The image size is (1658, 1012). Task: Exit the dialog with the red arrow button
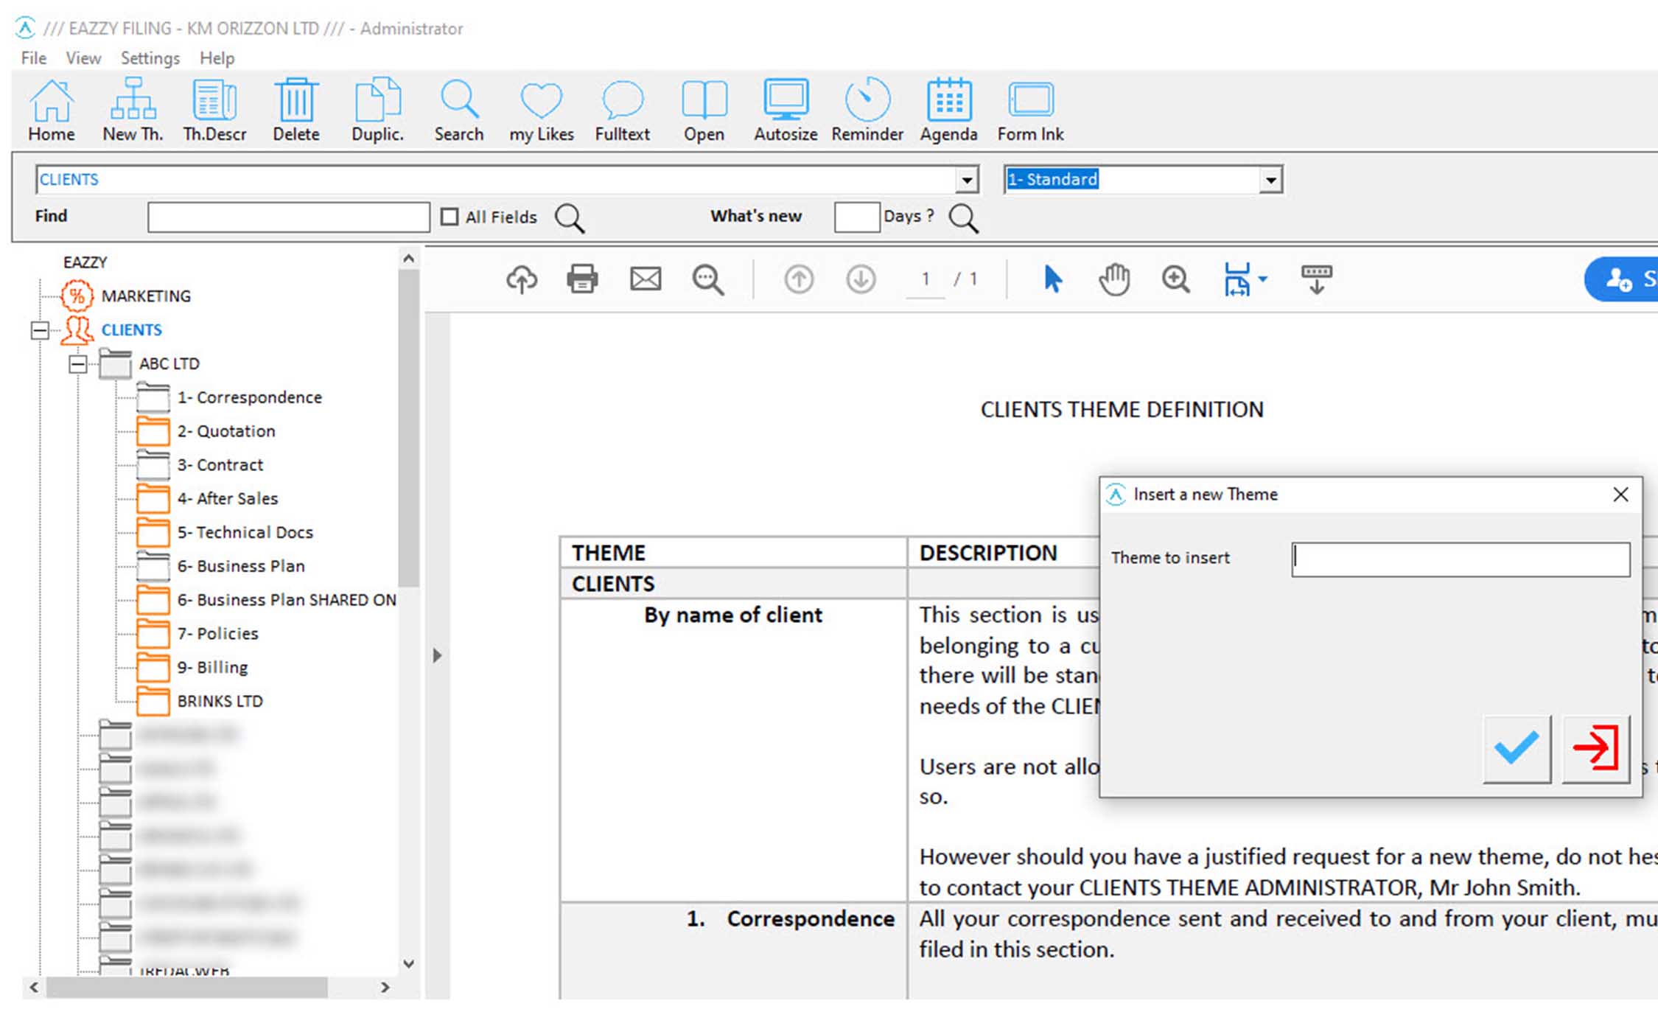click(1595, 748)
